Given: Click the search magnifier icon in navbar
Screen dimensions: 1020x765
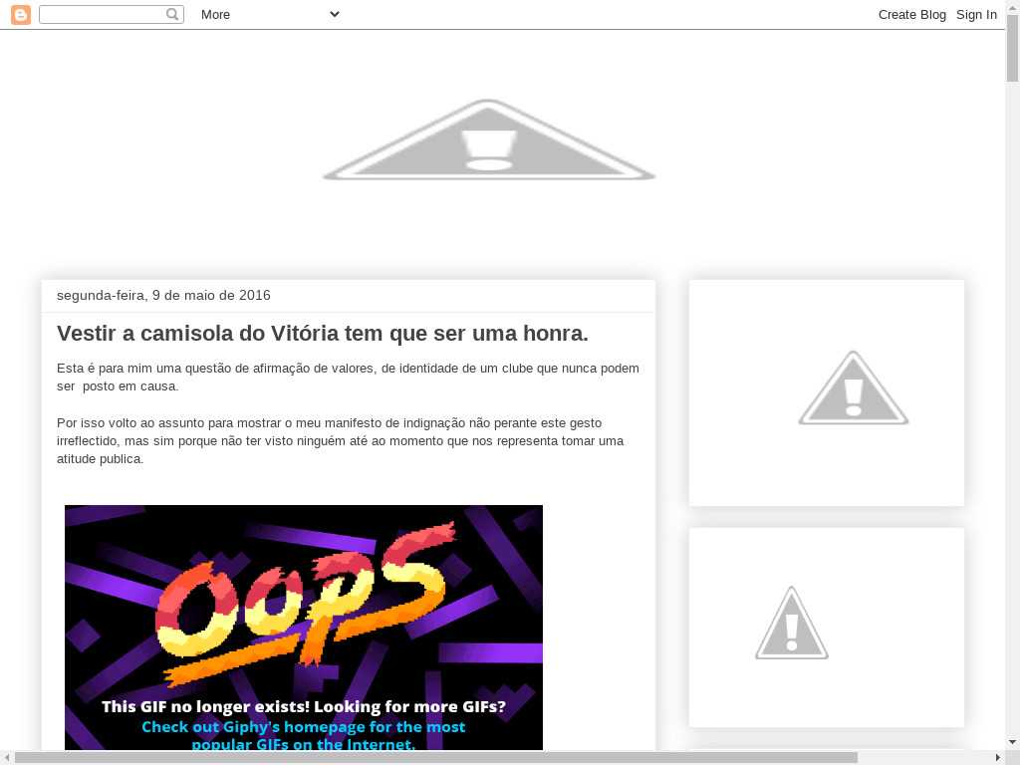Looking at the screenshot, I should click(x=172, y=14).
